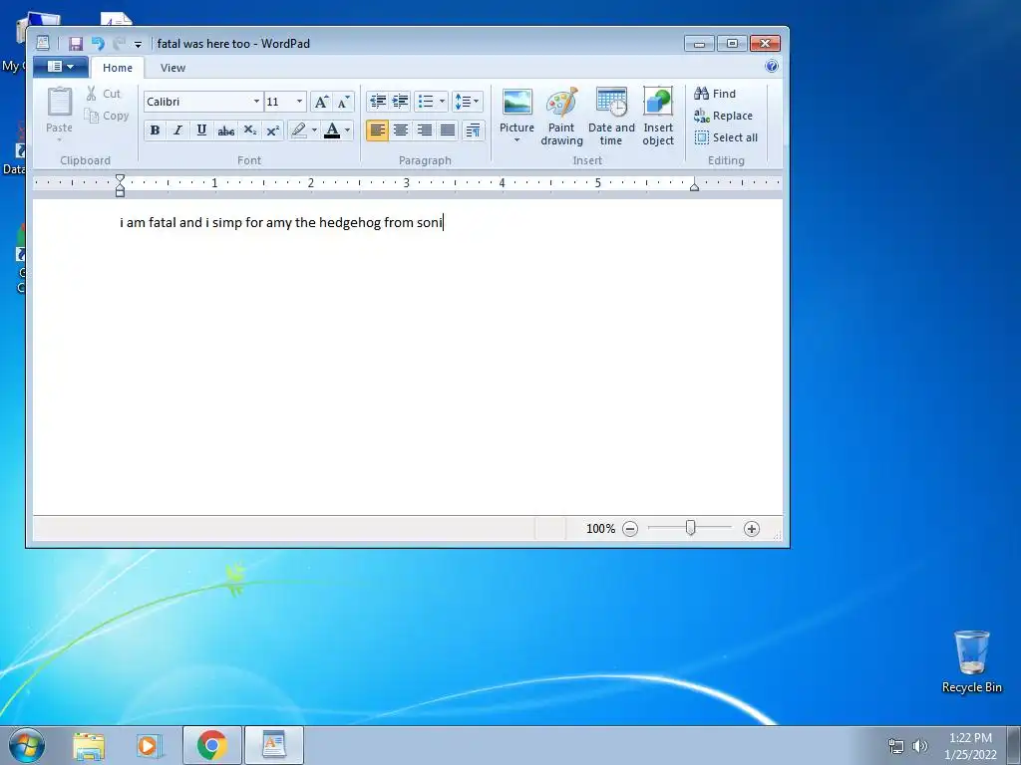Zoom out with the minus button
Screen dimensions: 1021x765
click(630, 529)
